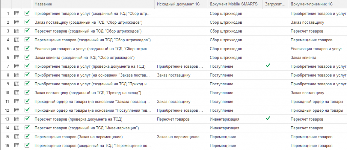Click the green Загружать checkmark in row 13
This screenshot has height=150, width=347.
[x=268, y=119]
